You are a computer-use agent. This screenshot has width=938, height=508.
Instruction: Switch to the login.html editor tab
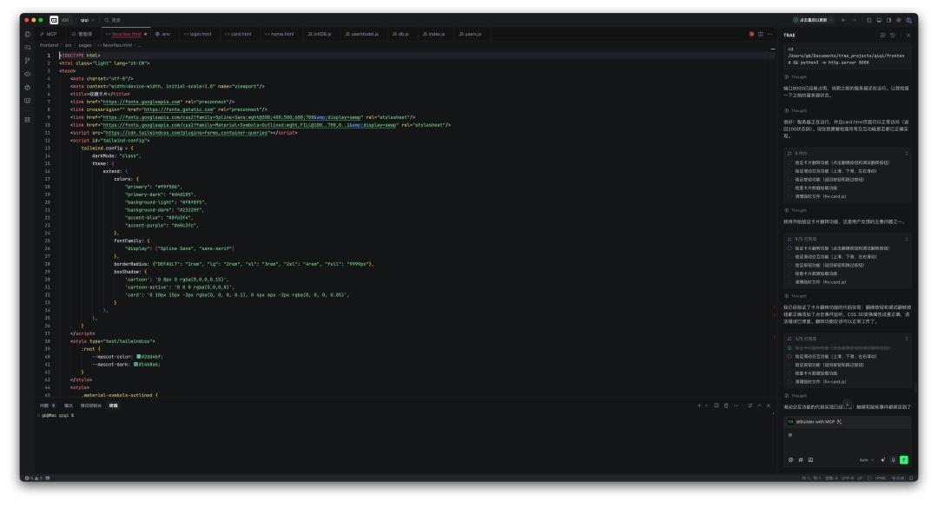tap(197, 34)
